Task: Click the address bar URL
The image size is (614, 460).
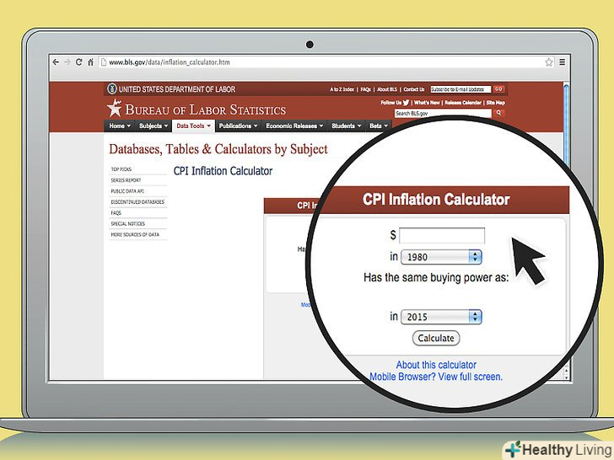Action: coord(170,62)
